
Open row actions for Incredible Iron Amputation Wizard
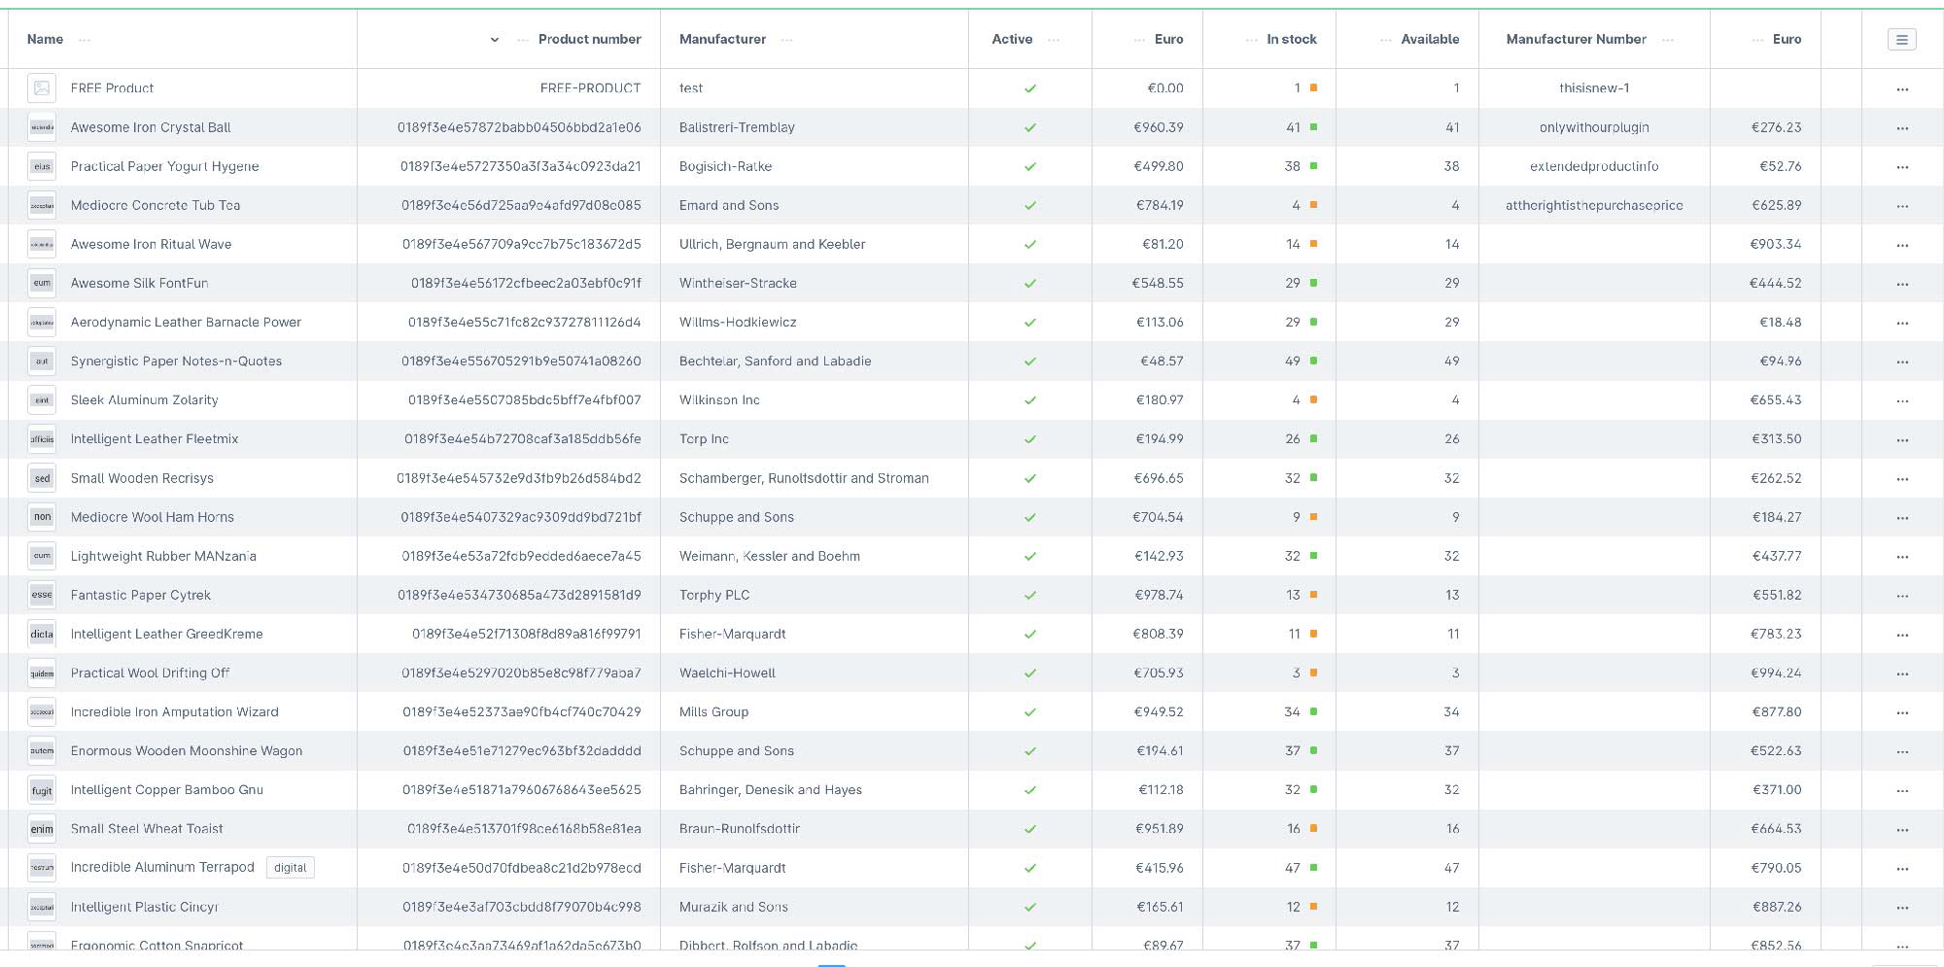click(1902, 712)
